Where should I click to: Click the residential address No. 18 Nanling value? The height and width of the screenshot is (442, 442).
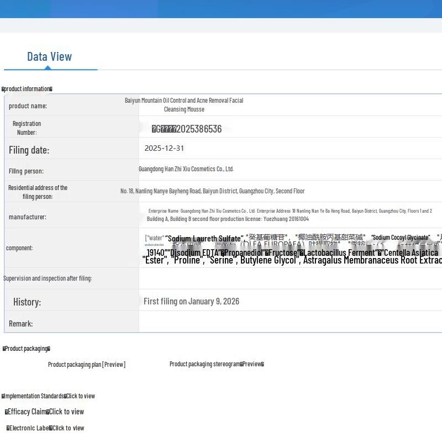coord(213,191)
